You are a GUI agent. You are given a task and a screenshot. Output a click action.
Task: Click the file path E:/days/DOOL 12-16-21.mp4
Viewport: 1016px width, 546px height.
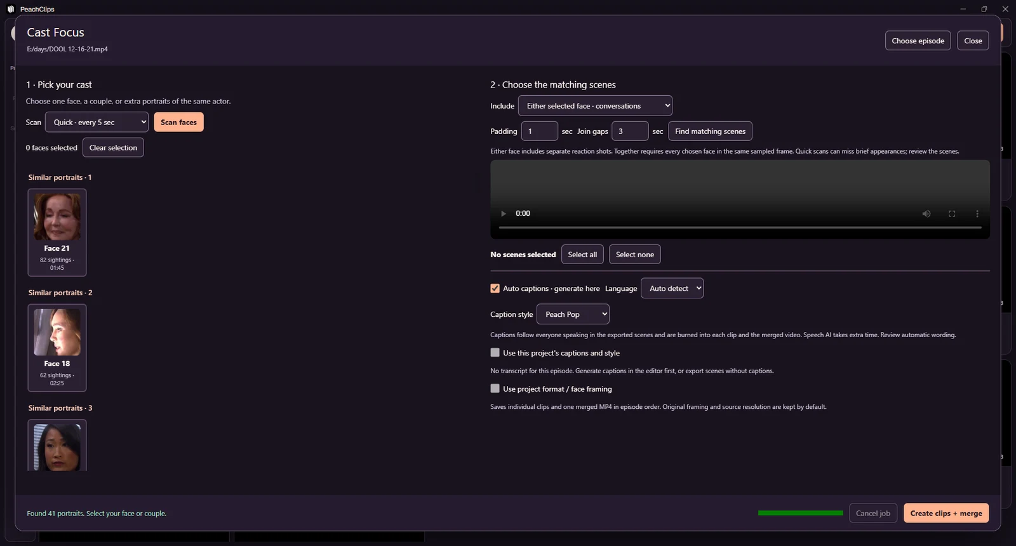pos(67,49)
